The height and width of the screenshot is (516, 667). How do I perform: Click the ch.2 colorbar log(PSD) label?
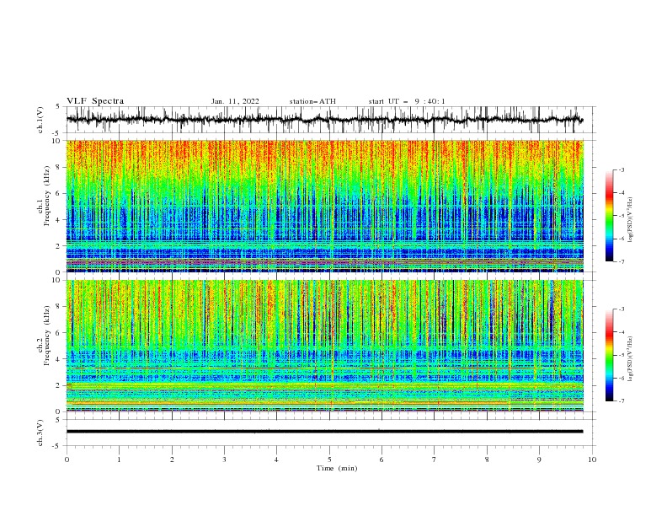tap(630, 359)
